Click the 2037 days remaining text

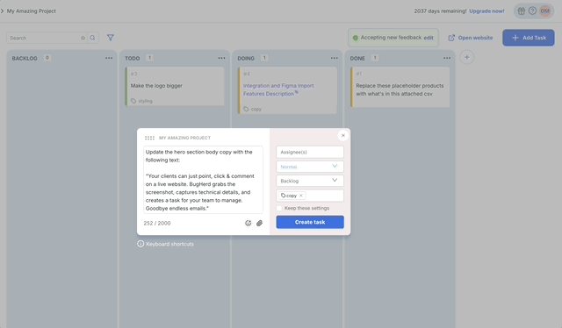[x=440, y=11]
